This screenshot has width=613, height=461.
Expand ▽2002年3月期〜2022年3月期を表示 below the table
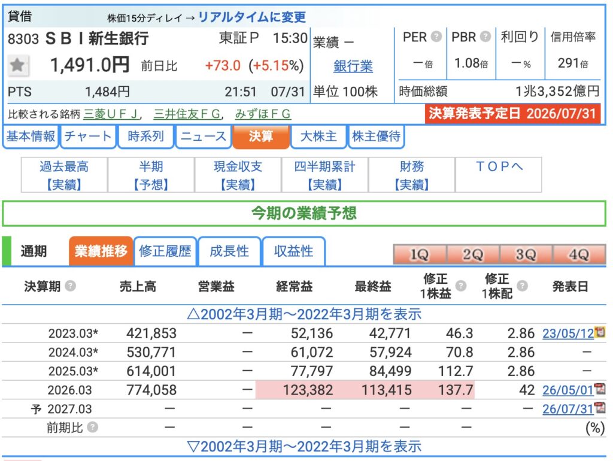pyautogui.click(x=304, y=446)
